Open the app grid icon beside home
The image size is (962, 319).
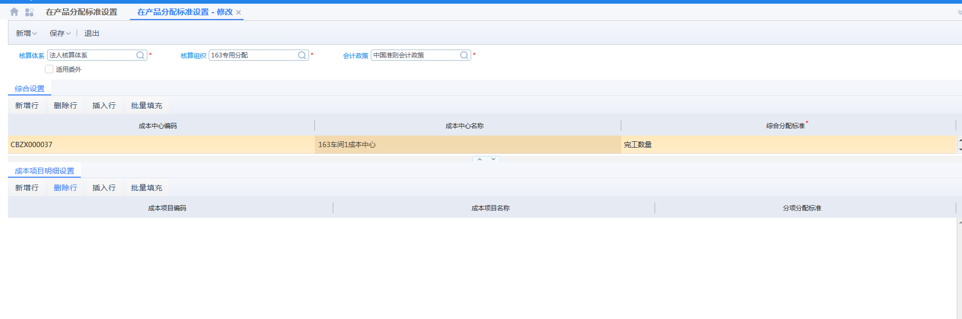[30, 12]
